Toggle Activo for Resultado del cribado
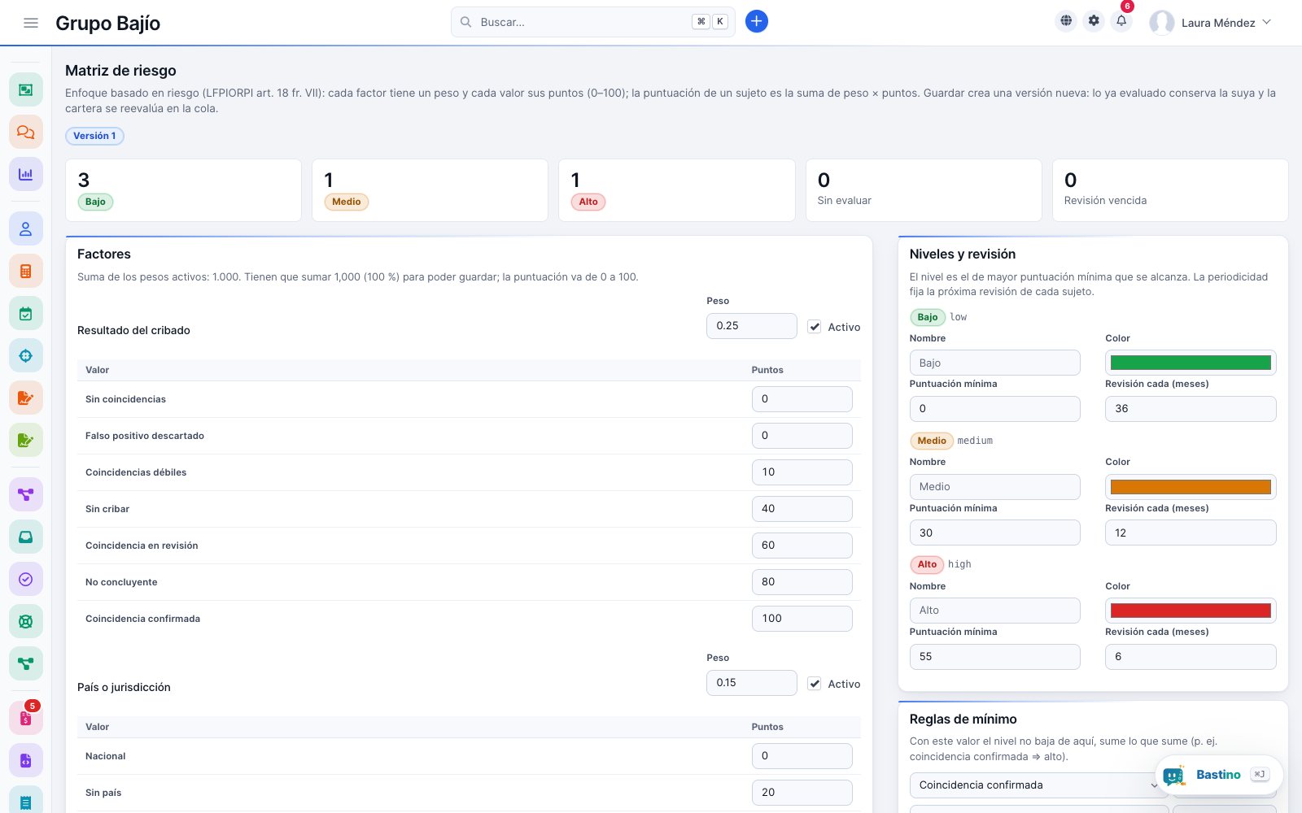The image size is (1302, 813). click(814, 327)
